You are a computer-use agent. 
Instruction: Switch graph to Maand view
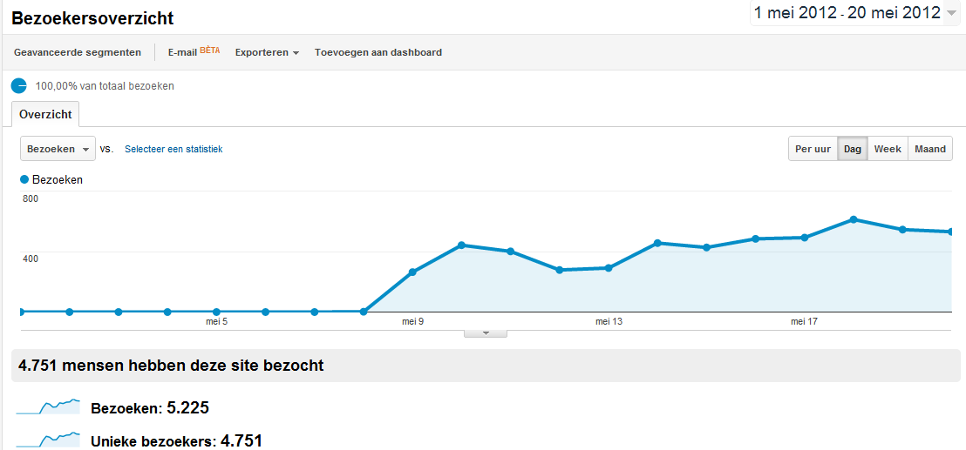coord(930,149)
